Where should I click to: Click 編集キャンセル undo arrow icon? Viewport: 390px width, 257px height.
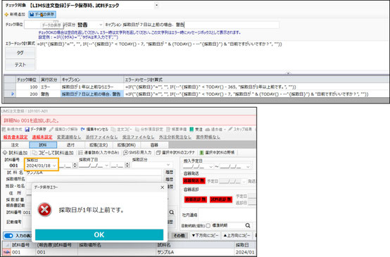[83, 130]
